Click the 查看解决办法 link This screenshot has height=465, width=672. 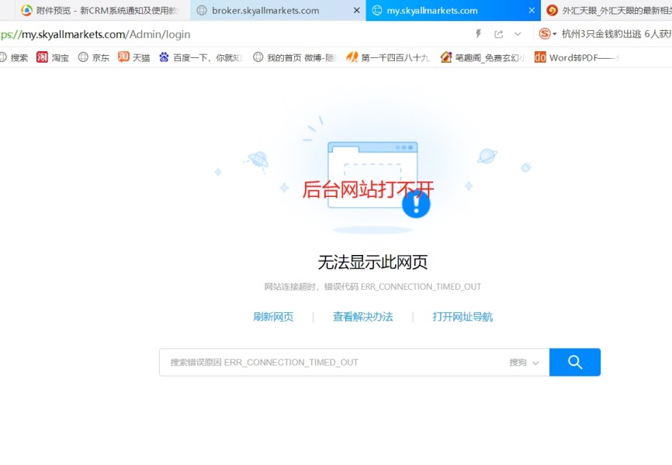tap(362, 317)
